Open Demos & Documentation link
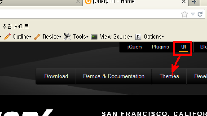The image size is (207, 116). (114, 76)
